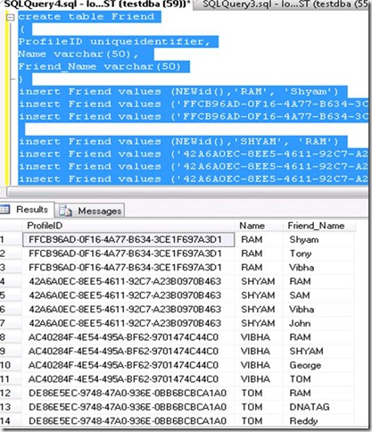Viewport: 372px width, 432px height.
Task: Click the 'Name varchar(50),' code line
Action: 79,54
